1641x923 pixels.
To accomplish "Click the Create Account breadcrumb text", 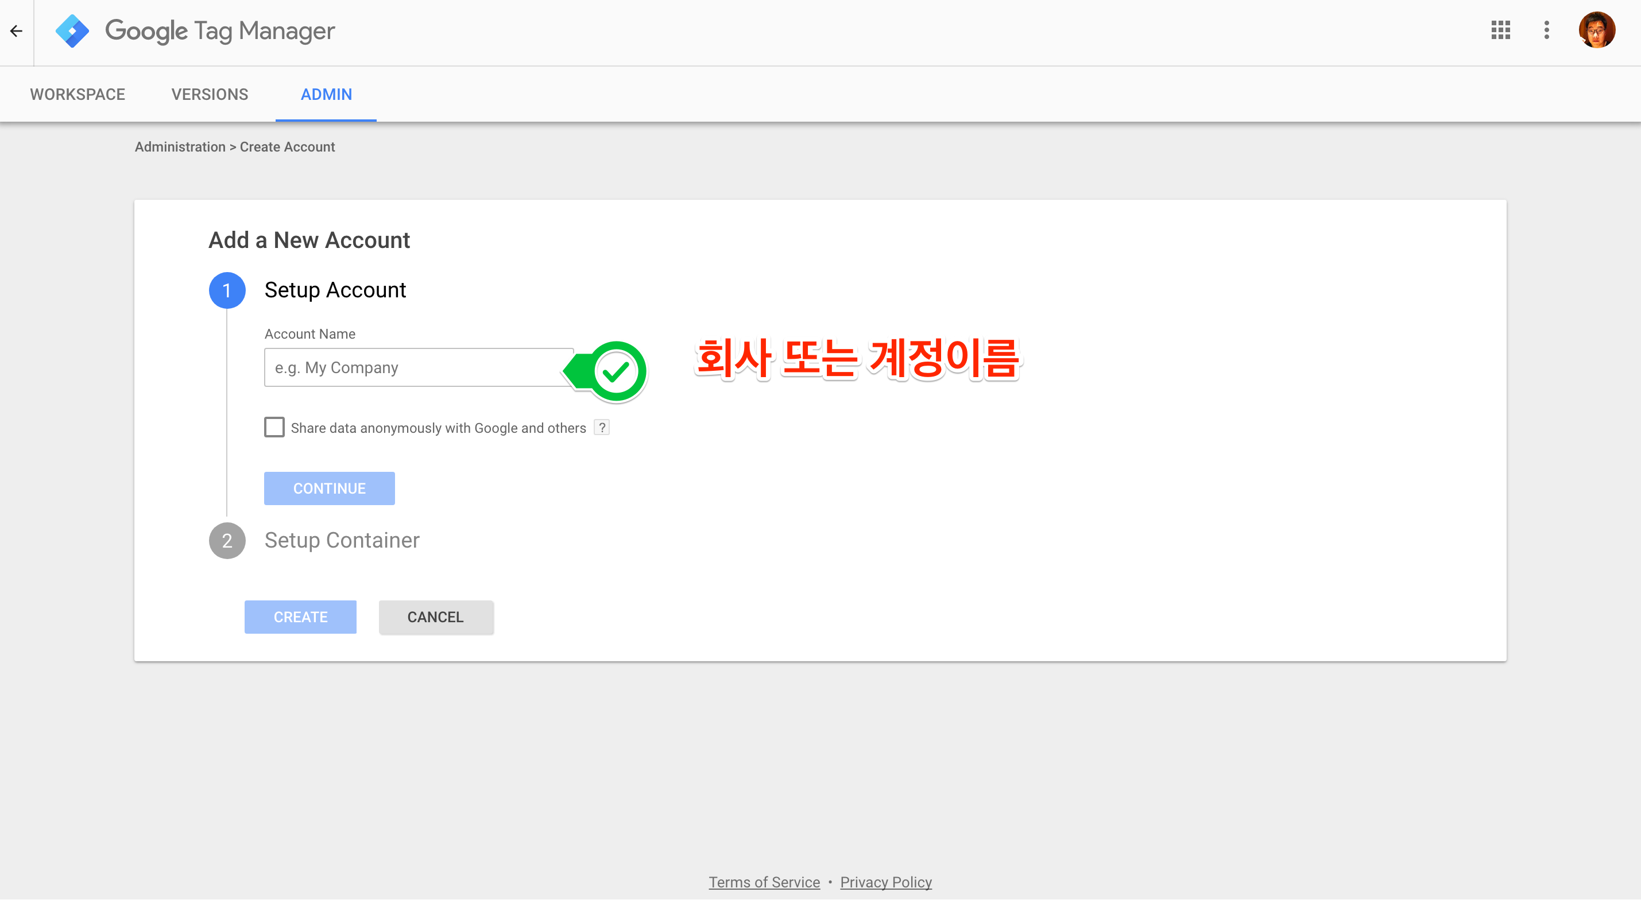I will pyautogui.click(x=287, y=147).
